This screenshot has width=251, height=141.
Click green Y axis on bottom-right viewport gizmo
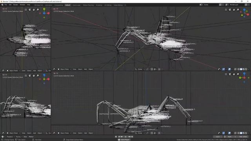pos(240,78)
